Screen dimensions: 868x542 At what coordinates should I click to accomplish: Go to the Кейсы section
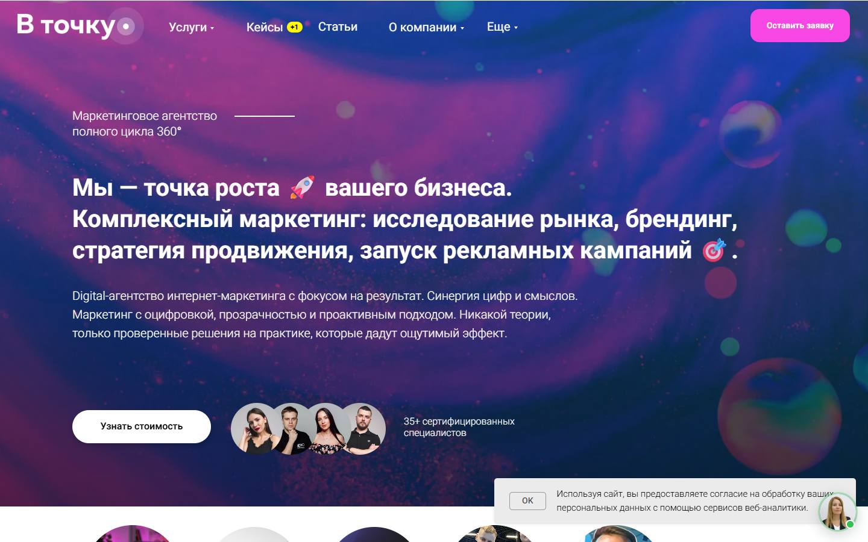[x=264, y=27]
